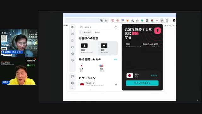Image resolution: width=202 pixels, height=114 pixels.
Task: Open the Search magnifier icon in sidebar
Action: click(72, 54)
